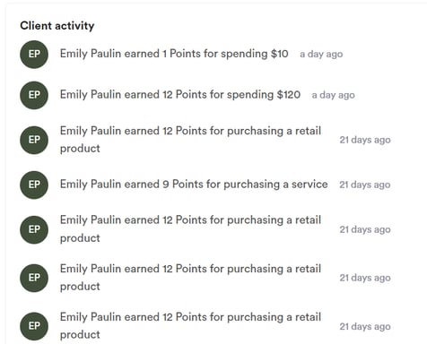The image size is (427, 344).
Task: Open the EP avatar next to the $120 spending entry
Action: tap(34, 95)
